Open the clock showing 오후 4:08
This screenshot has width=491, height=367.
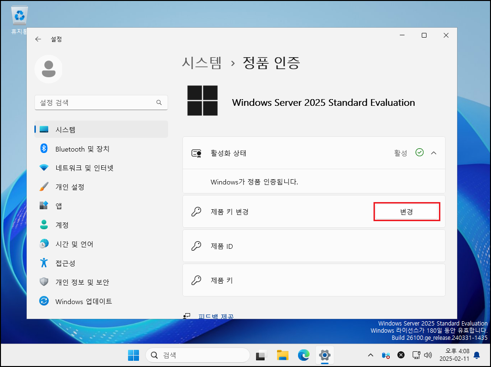tap(454, 355)
